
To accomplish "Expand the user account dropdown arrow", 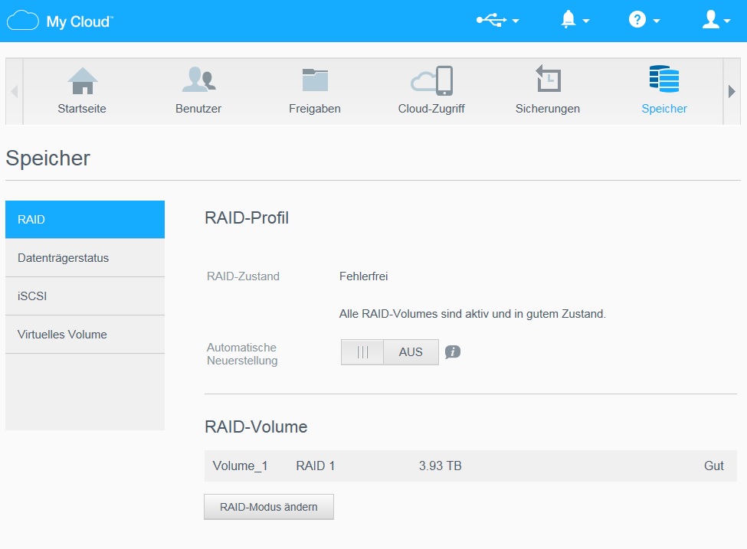I will point(727,21).
